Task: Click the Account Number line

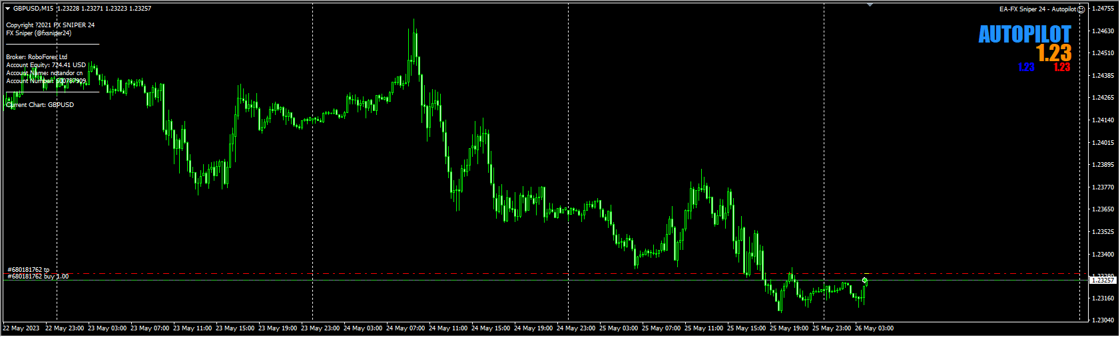Action: [46, 81]
